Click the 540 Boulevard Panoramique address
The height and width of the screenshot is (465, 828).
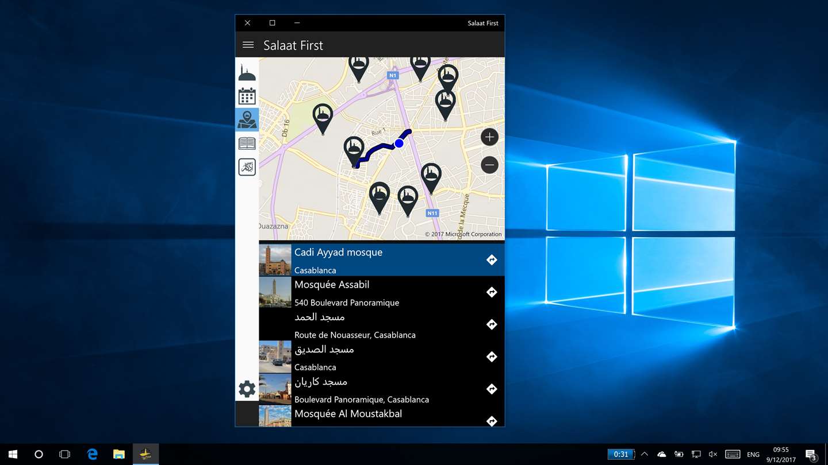347,303
